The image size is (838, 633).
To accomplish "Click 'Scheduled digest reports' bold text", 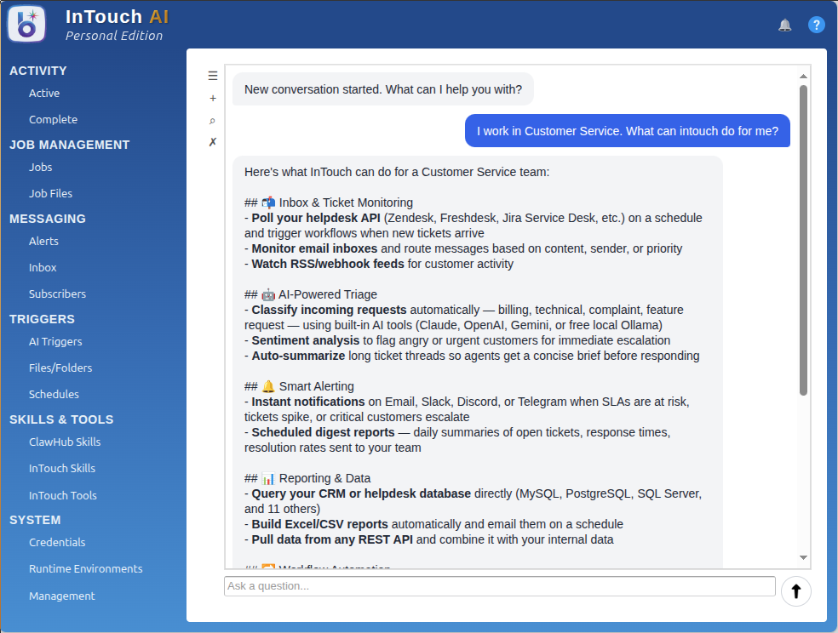I will (324, 432).
